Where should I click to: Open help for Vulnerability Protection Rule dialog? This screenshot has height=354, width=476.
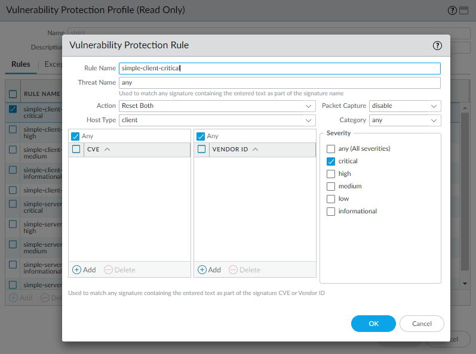pos(437,45)
